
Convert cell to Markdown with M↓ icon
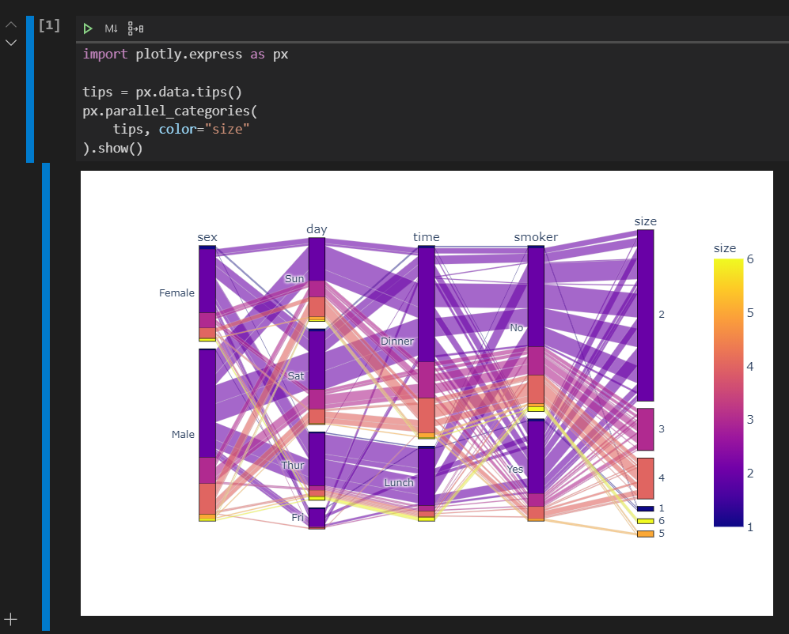point(111,28)
